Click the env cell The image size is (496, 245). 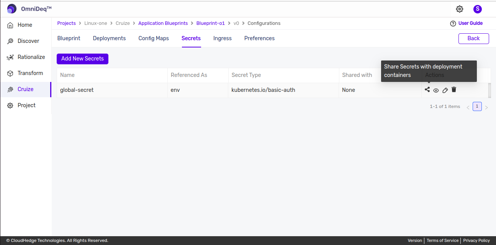point(198,90)
